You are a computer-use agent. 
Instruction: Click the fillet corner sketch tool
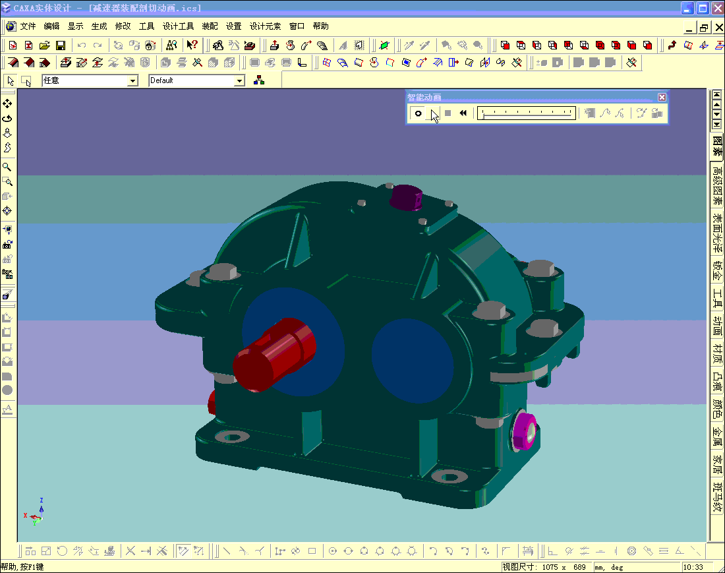point(506,551)
